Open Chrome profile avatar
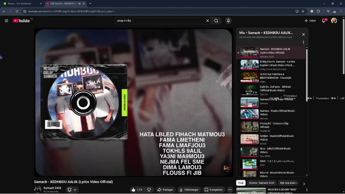Viewport: 345px width, 194px height. point(334,11)
